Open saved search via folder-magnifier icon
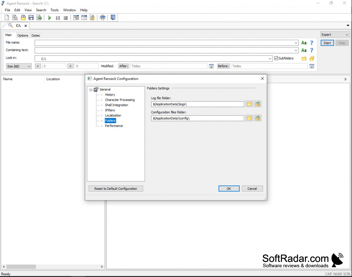Screen dimensions: 352x277 pos(23,18)
